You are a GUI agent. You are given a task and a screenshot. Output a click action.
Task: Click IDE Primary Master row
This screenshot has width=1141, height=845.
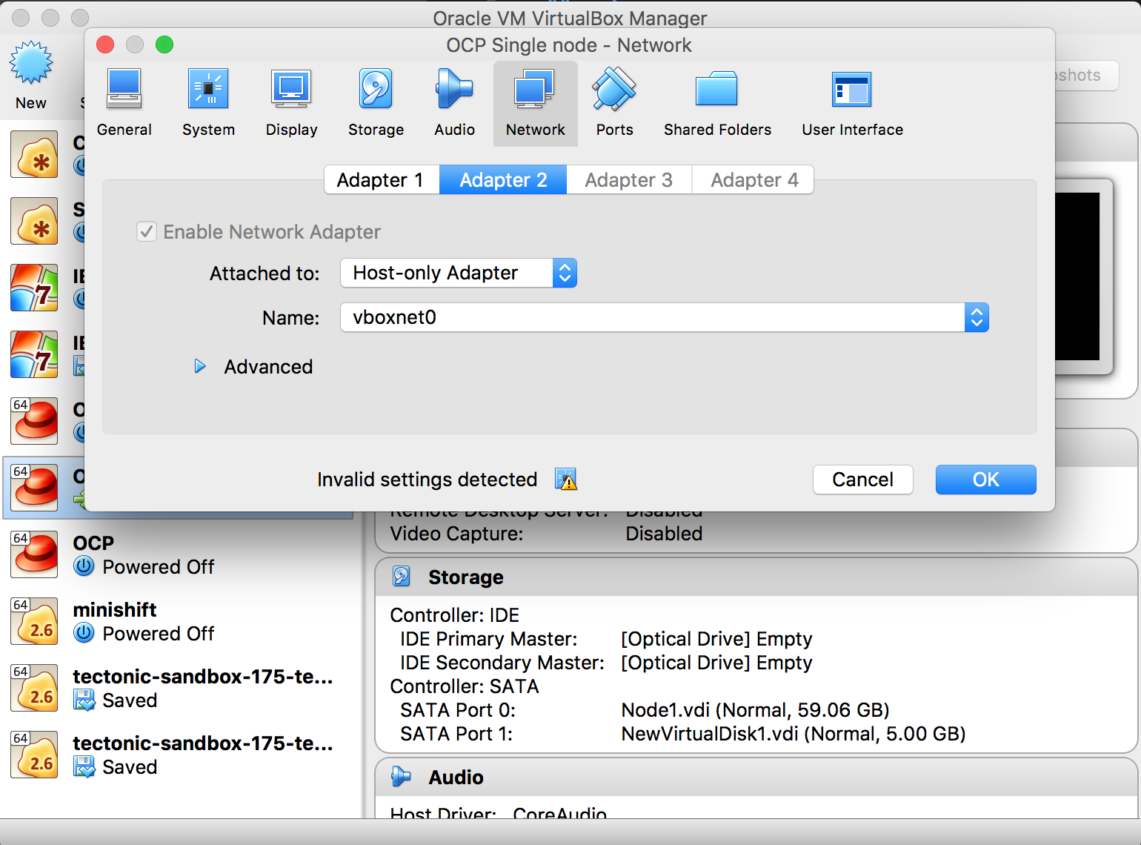[606, 639]
